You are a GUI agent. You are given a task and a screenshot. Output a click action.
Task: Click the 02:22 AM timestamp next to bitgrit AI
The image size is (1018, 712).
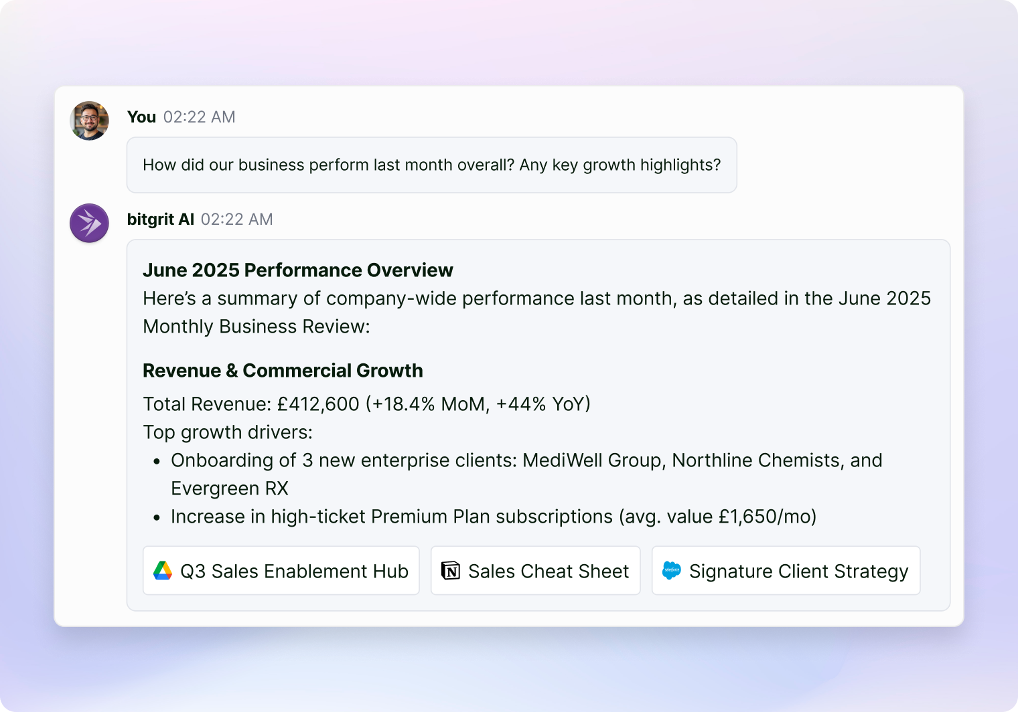236,219
